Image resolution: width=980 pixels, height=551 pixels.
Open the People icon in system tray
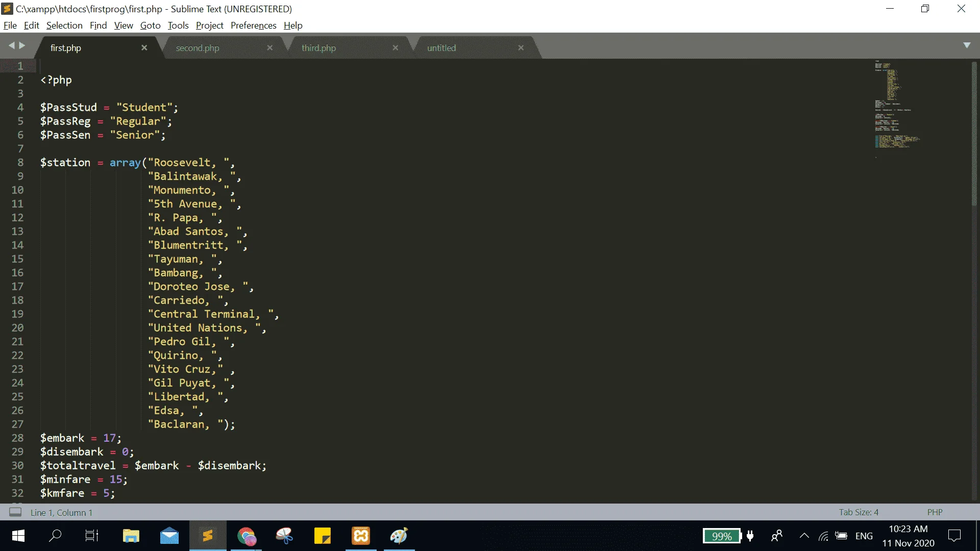777,536
